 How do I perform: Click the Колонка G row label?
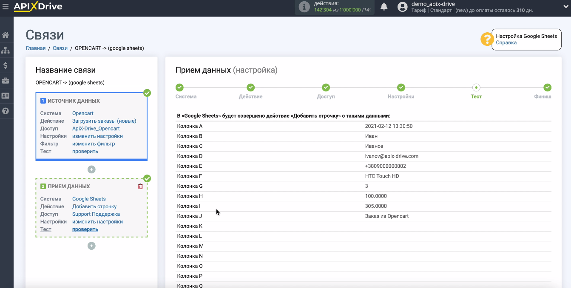pos(190,186)
